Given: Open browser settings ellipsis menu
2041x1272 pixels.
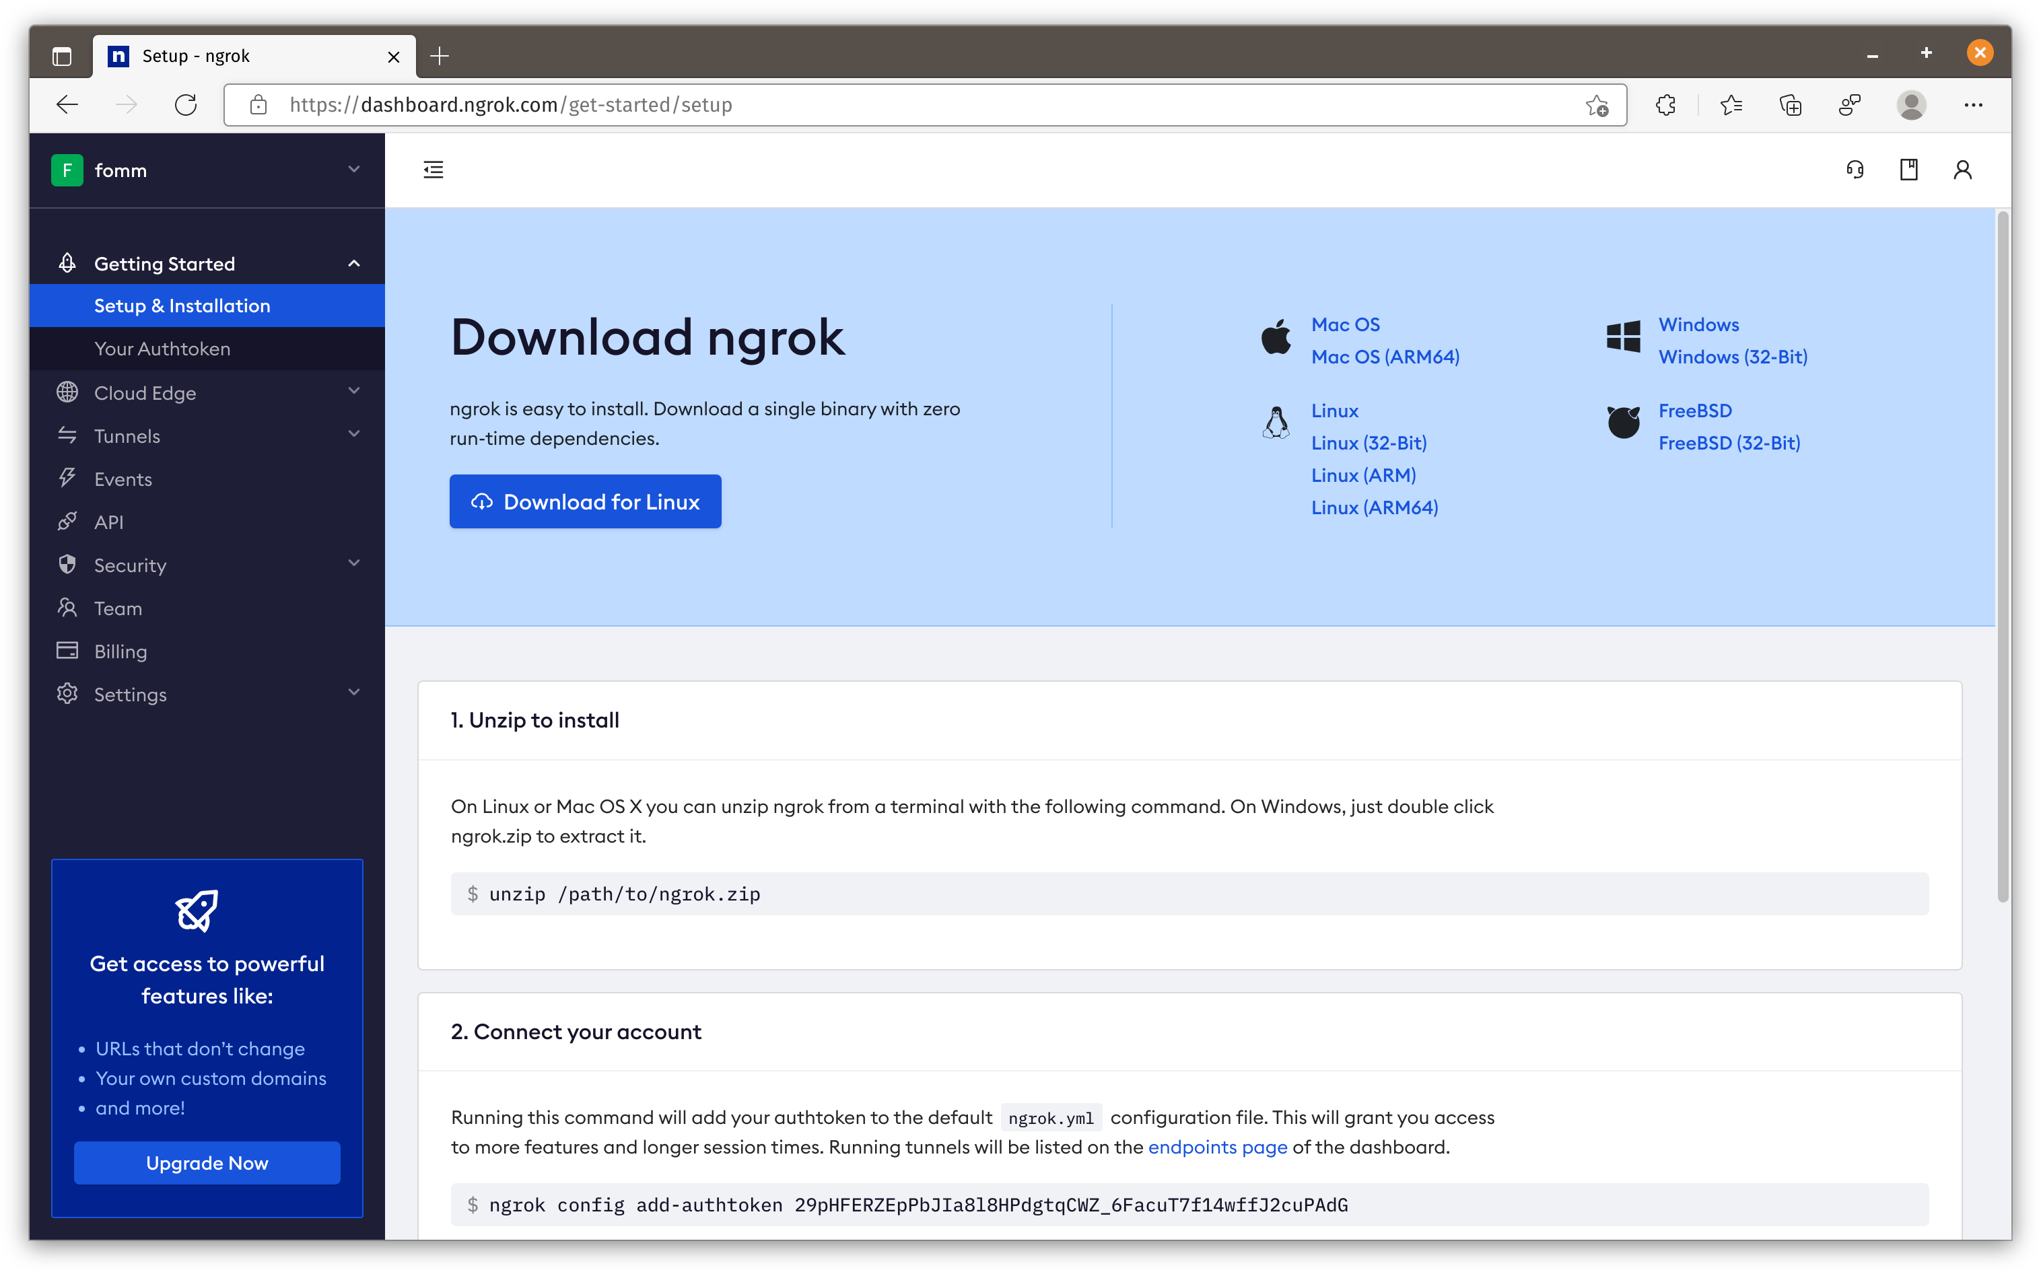Looking at the screenshot, I should click(1973, 105).
